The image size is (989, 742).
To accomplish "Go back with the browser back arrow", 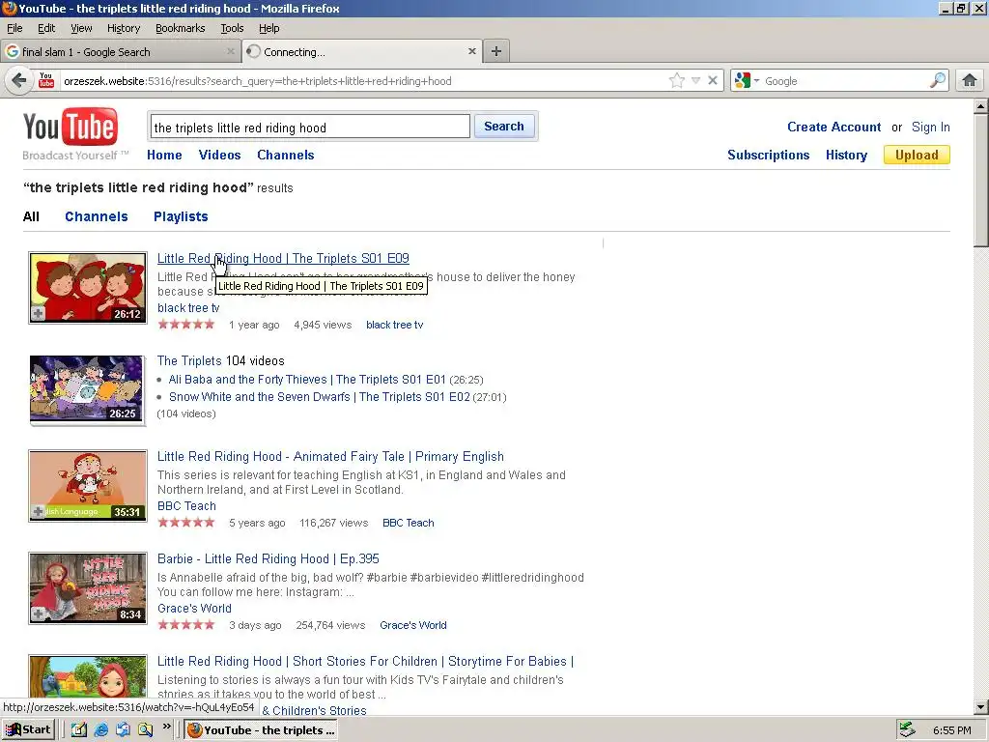I will point(19,81).
